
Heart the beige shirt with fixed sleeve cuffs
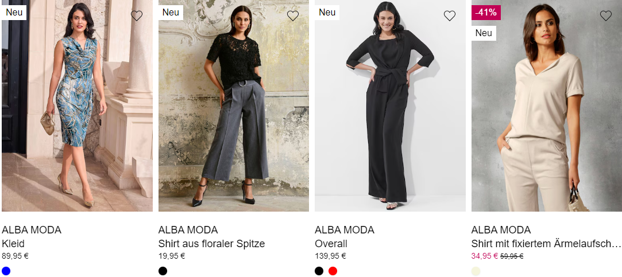tap(606, 16)
